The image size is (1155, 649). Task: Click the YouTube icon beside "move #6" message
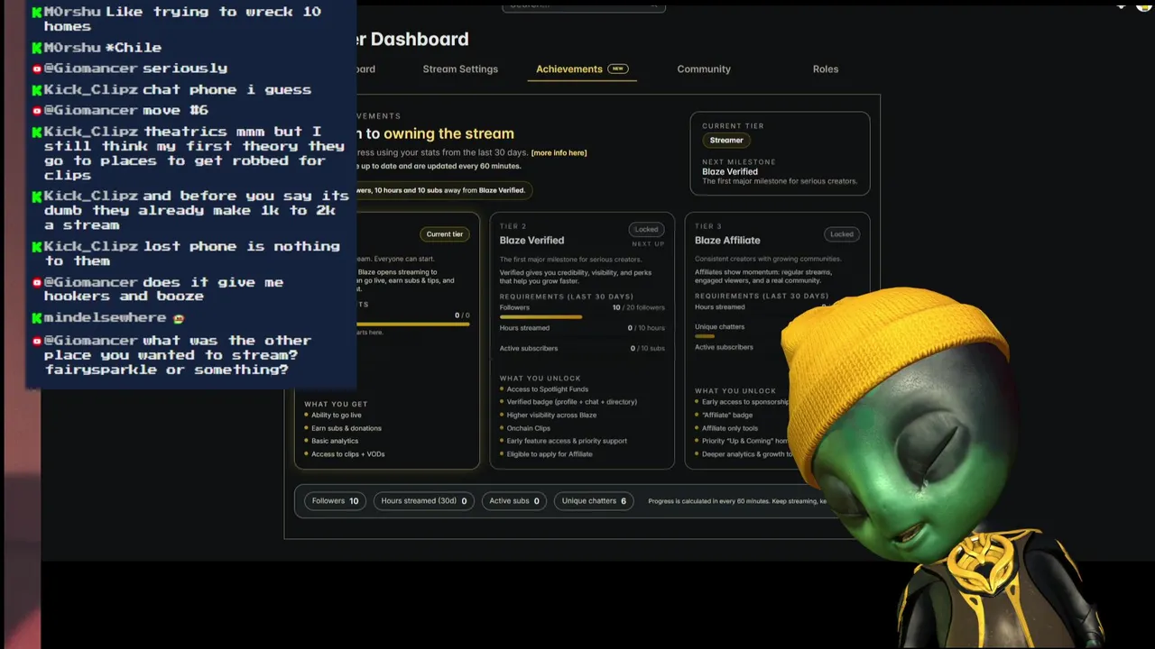pos(37,111)
